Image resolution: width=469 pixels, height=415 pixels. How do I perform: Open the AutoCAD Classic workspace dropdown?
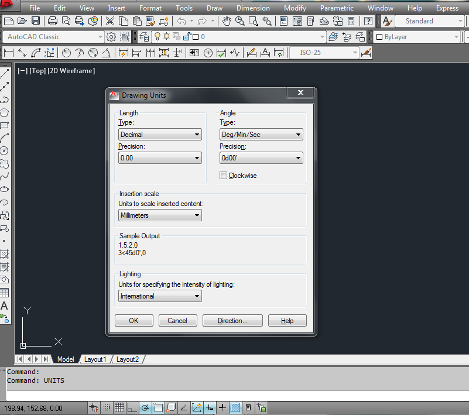click(x=53, y=37)
